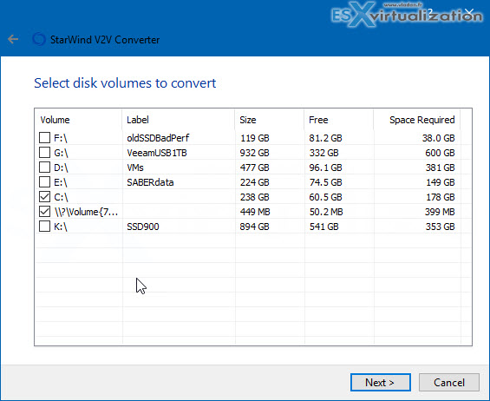Tick the D:\ VMs volume checkbox

point(44,168)
